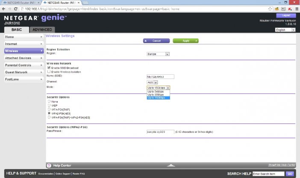Click the PassPhrase input field
This screenshot has width=300, height=178.
[160, 132]
